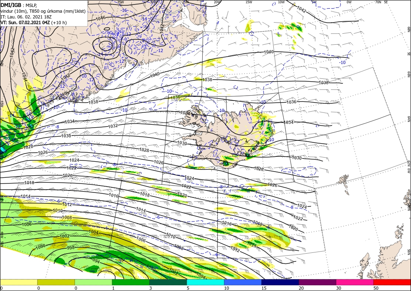This screenshot has height=291, width=411.
Task: Click the 998 isobar label
Action: [71, 247]
